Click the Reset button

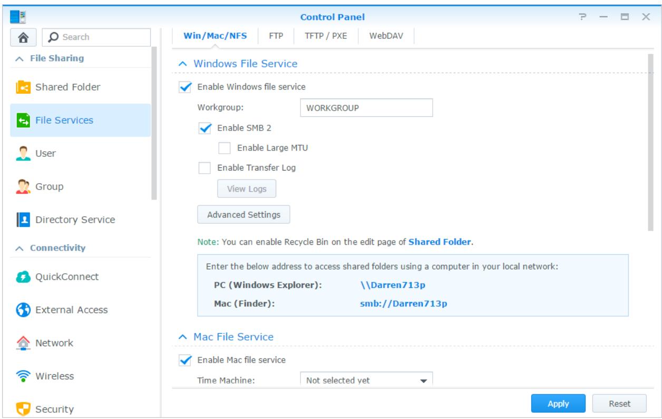(619, 404)
